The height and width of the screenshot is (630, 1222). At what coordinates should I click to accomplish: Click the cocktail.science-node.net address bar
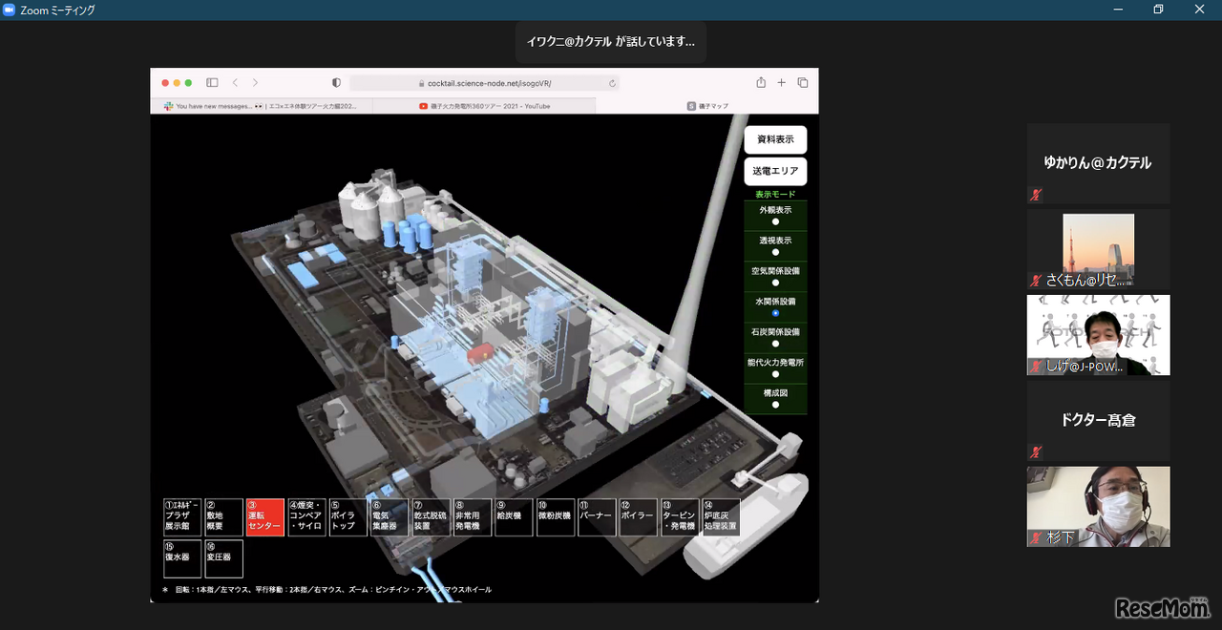coord(484,83)
